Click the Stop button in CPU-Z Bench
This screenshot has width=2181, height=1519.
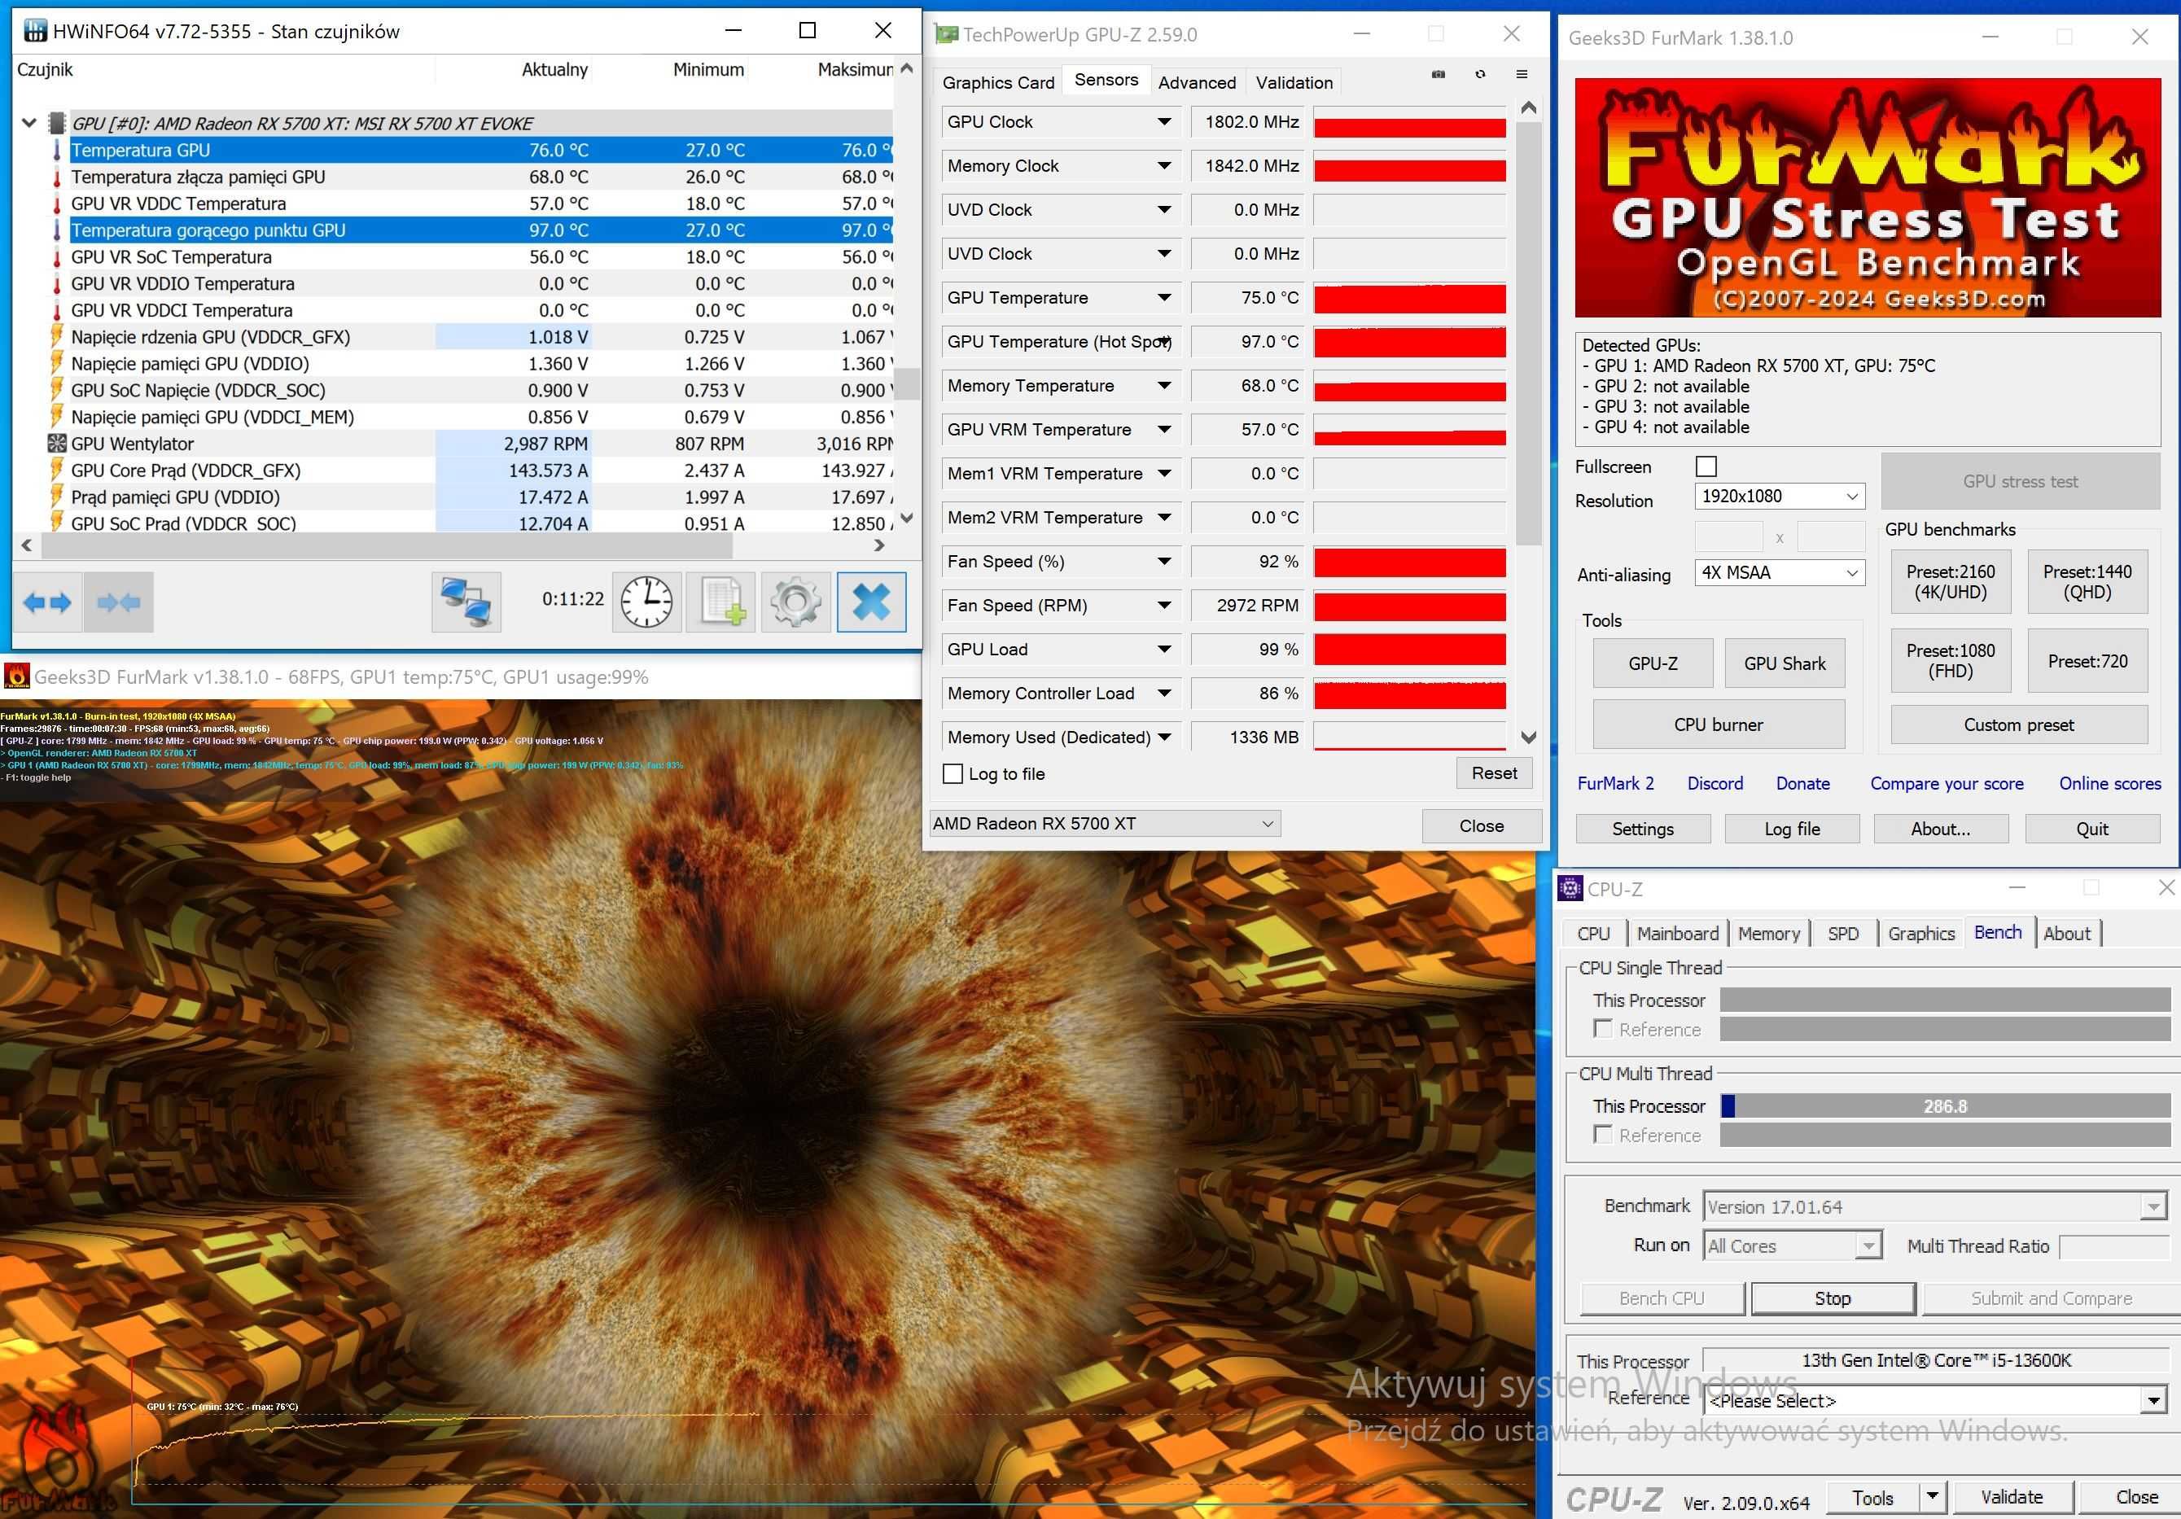click(x=1833, y=1298)
